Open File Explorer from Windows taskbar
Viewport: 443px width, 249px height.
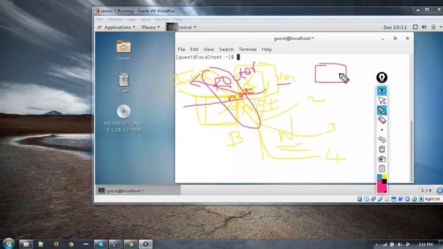(x=26, y=244)
